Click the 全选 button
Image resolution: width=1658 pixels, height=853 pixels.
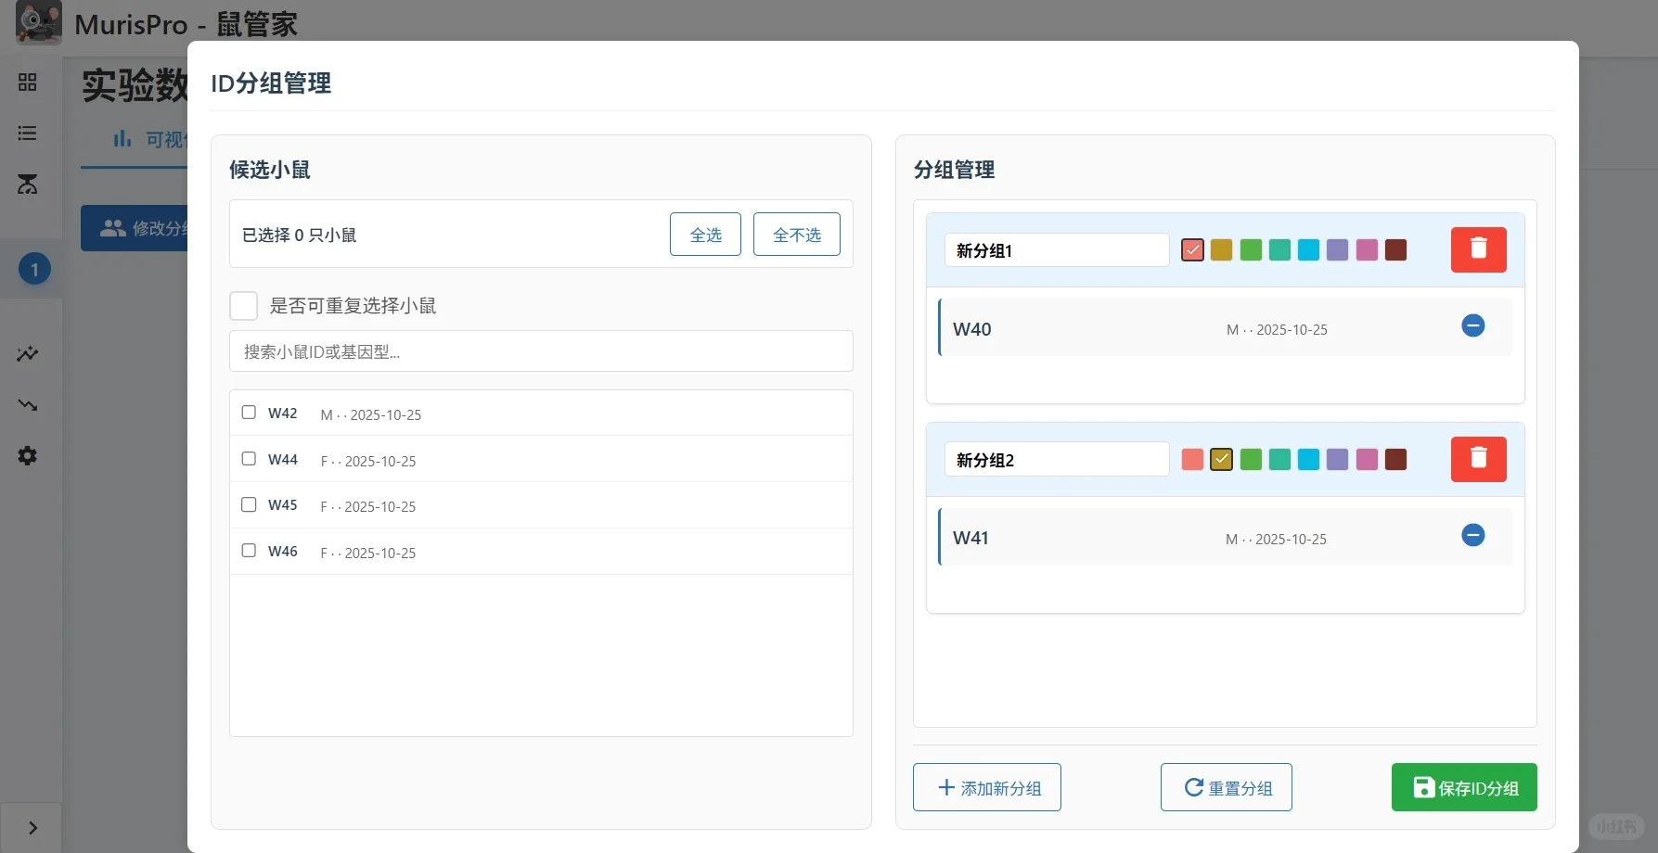pos(705,235)
